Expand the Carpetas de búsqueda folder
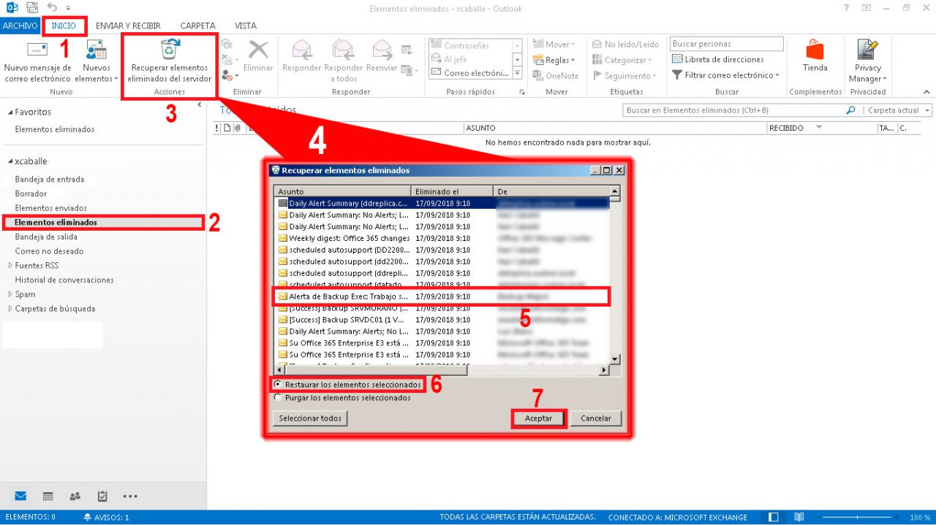The width and height of the screenshot is (936, 525). 10,308
